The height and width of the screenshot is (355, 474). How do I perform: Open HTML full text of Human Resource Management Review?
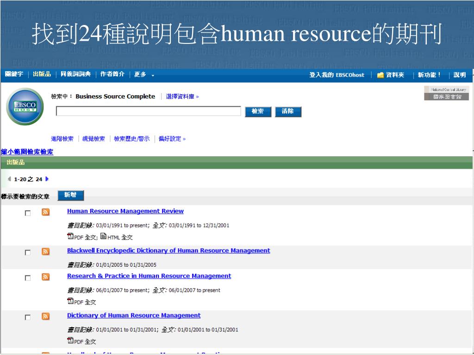pyautogui.click(x=116, y=237)
